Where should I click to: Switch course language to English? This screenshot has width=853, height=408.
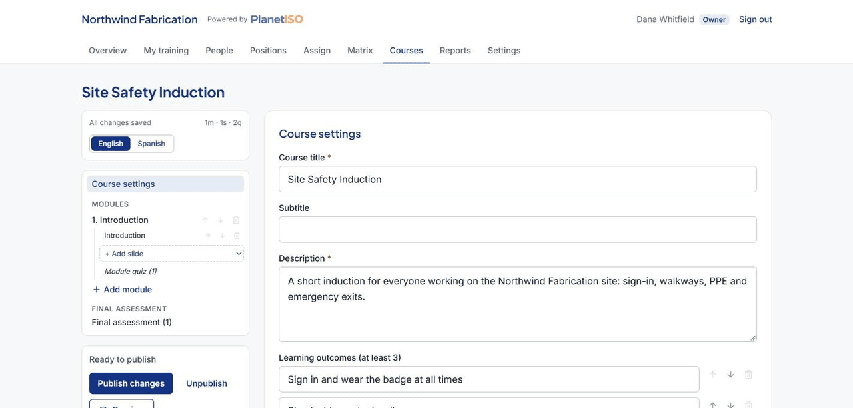(111, 144)
